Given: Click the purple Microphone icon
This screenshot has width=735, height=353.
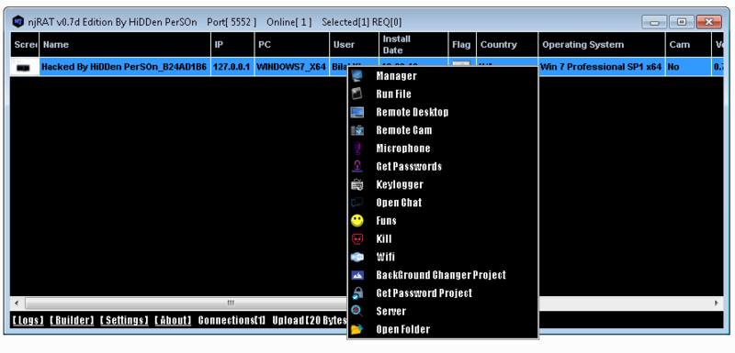Looking at the screenshot, I should pos(357,149).
